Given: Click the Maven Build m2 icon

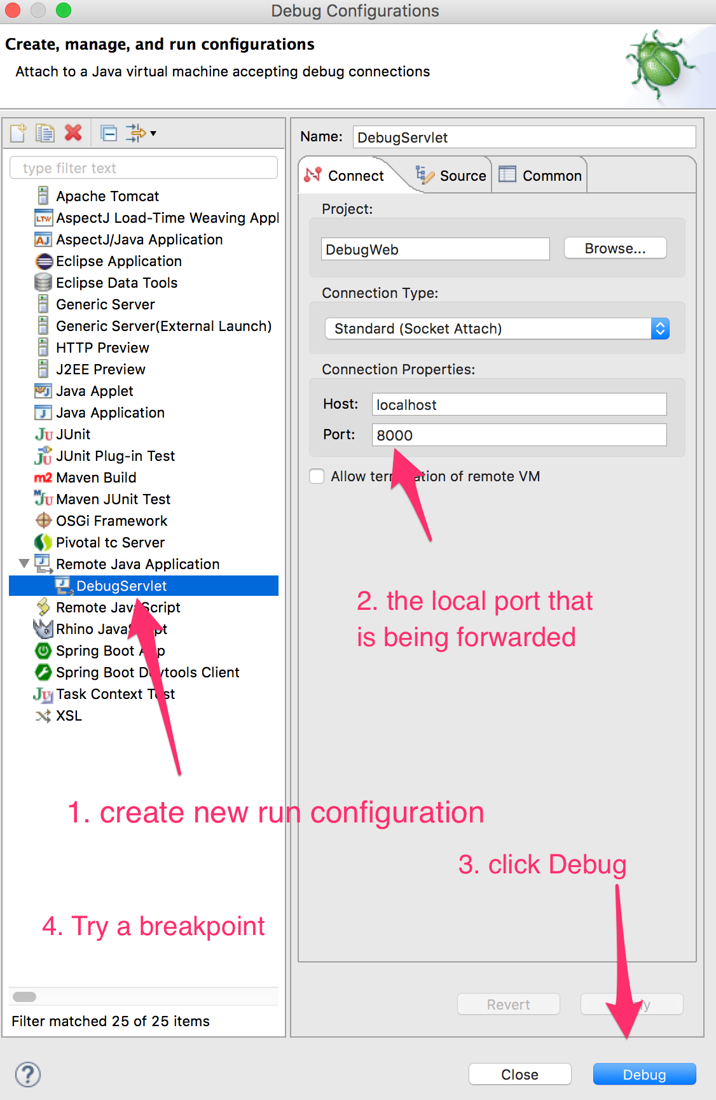Looking at the screenshot, I should (43, 477).
